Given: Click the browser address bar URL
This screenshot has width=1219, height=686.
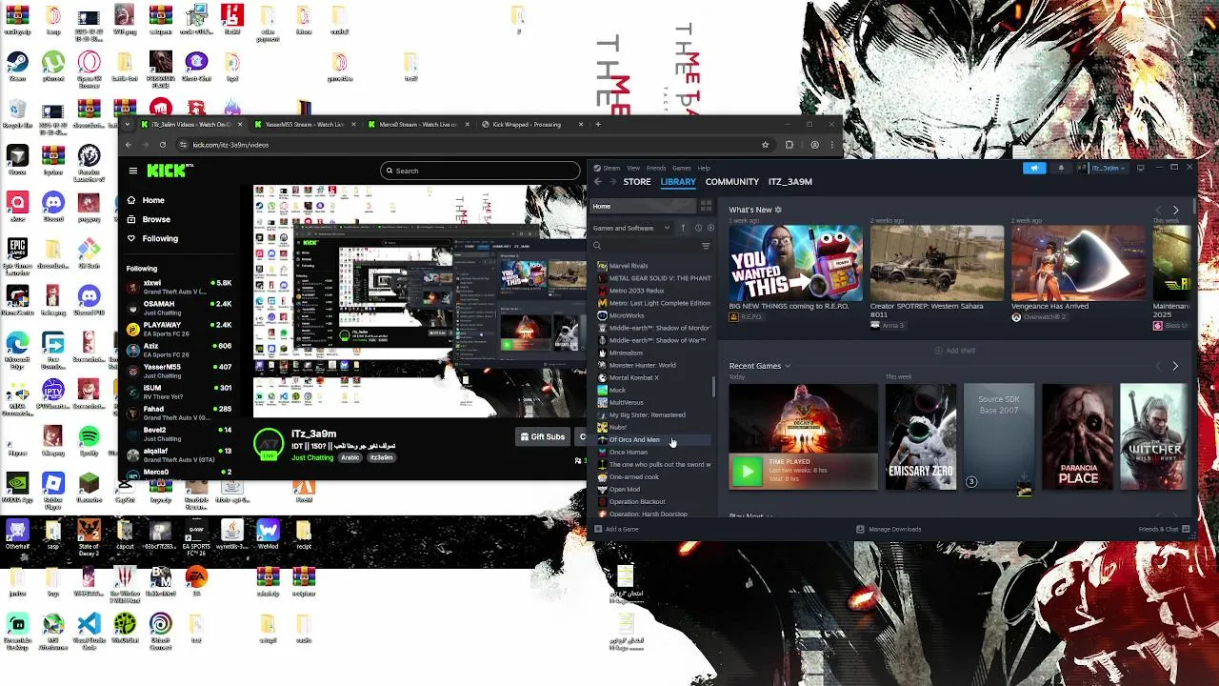Looking at the screenshot, I should (x=230, y=145).
